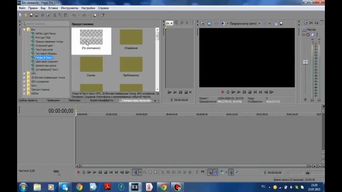
Task: Select 'ProType Titler' in the generators list
Action: (43, 38)
